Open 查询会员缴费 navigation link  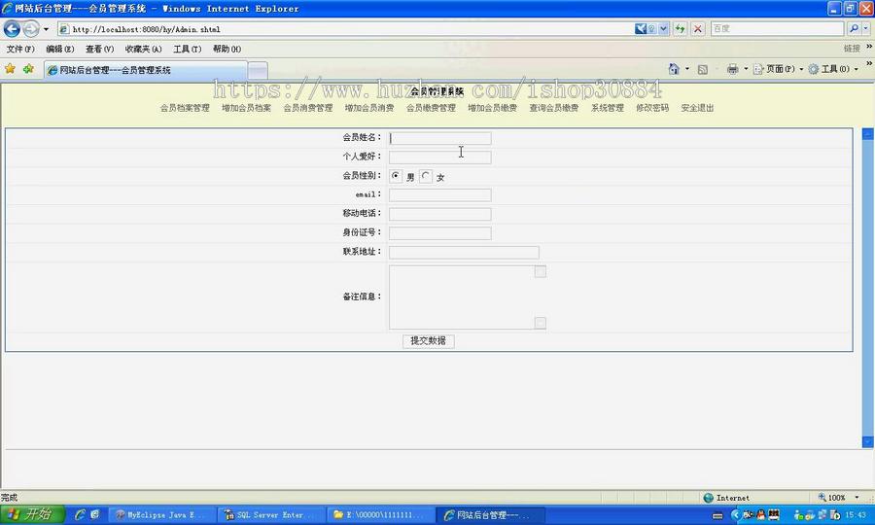pyautogui.click(x=553, y=108)
